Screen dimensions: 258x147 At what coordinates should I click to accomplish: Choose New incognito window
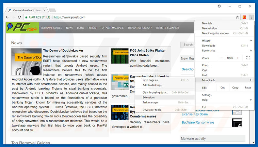tap(225, 33)
